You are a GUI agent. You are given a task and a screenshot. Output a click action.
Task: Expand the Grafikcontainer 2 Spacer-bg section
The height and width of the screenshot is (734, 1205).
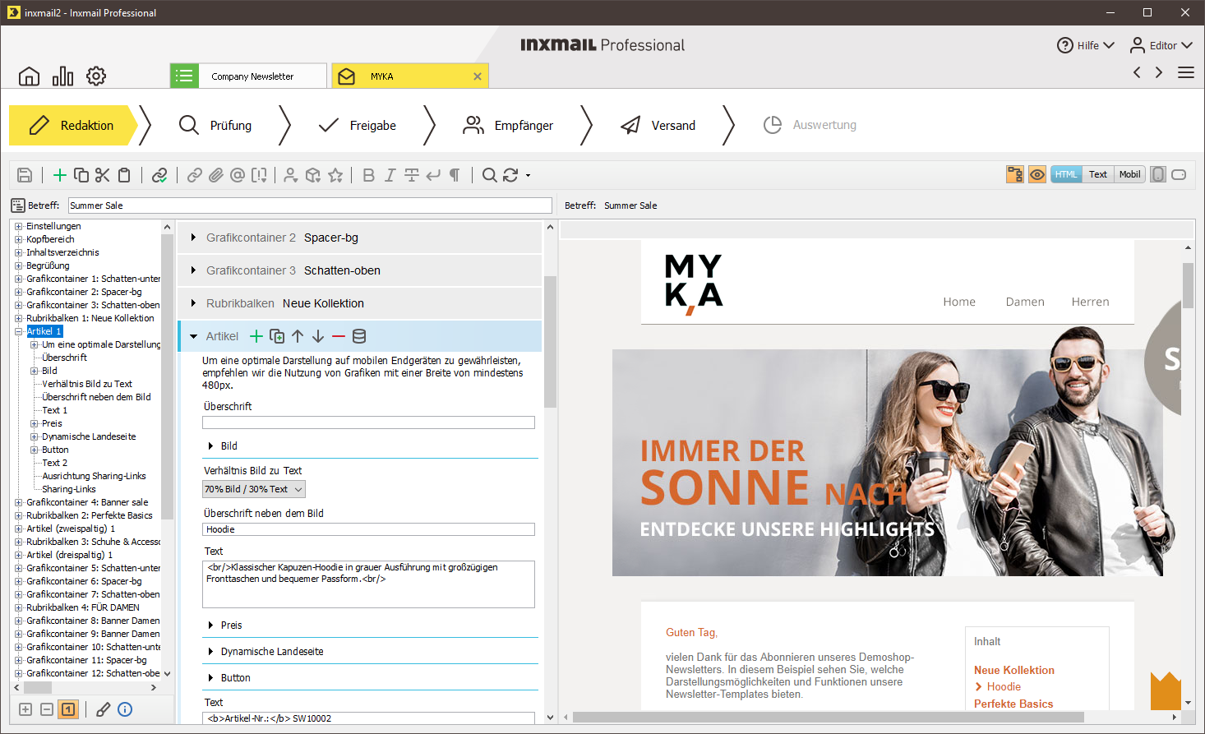click(x=193, y=238)
